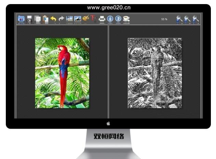Viewport: 216px width, 159px height.
Task: Click the save floppy disk icon
Action: 29,19
